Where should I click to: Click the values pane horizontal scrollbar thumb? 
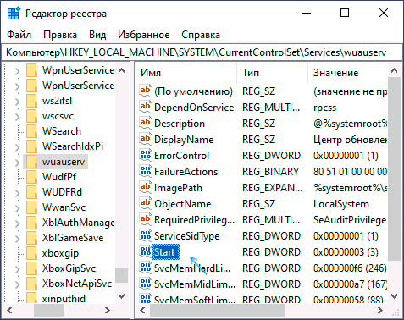click(217, 311)
